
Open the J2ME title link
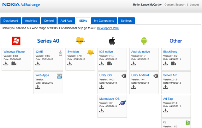point(39,52)
